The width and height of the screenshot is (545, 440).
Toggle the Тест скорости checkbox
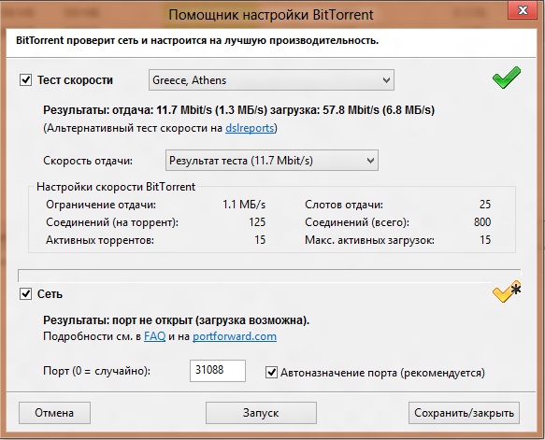[26, 80]
